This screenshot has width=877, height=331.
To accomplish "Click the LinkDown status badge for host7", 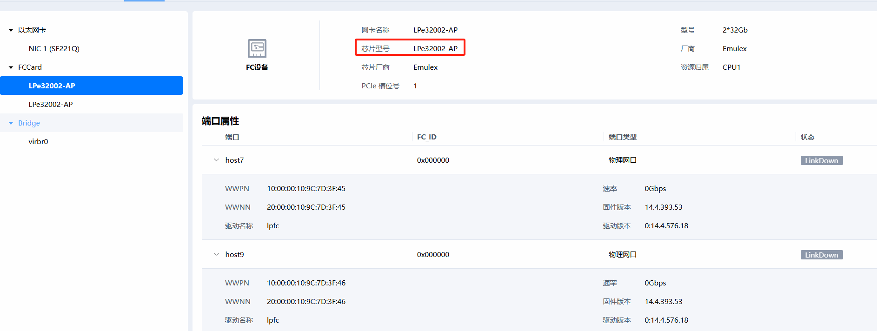I will (821, 160).
